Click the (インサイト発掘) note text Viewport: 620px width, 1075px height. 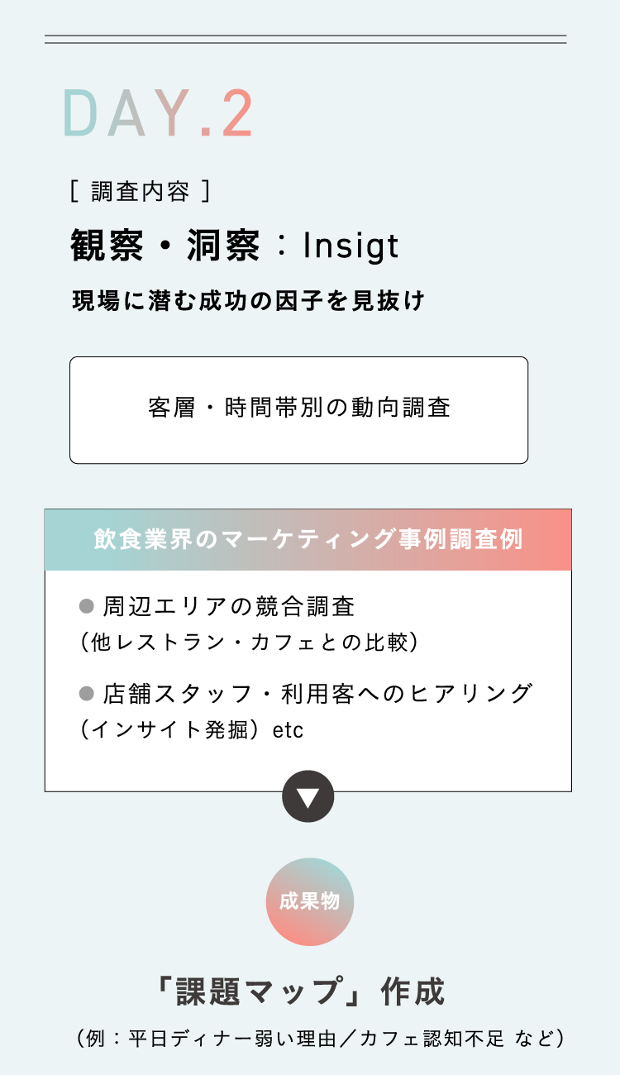(172, 730)
